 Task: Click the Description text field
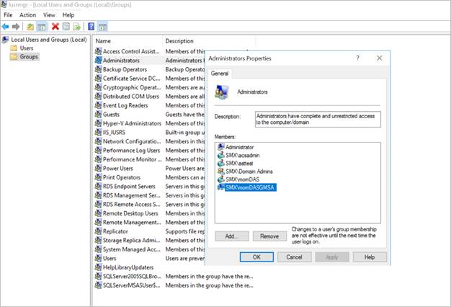pos(318,119)
